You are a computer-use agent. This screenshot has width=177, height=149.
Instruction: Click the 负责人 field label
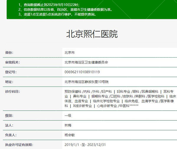(x=11, y=135)
